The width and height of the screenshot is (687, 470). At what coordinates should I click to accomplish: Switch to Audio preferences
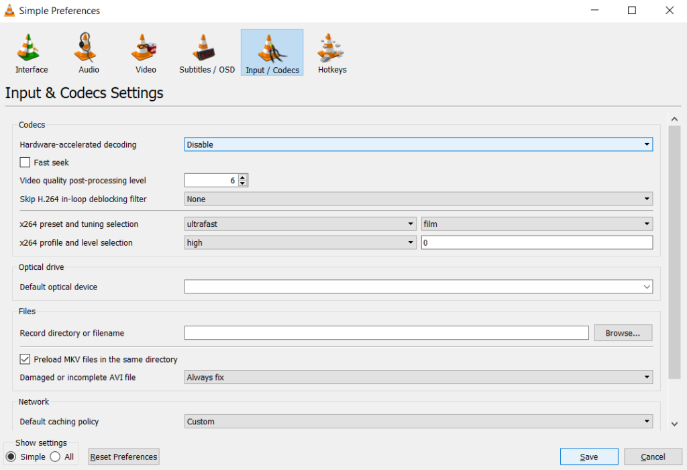pos(87,52)
